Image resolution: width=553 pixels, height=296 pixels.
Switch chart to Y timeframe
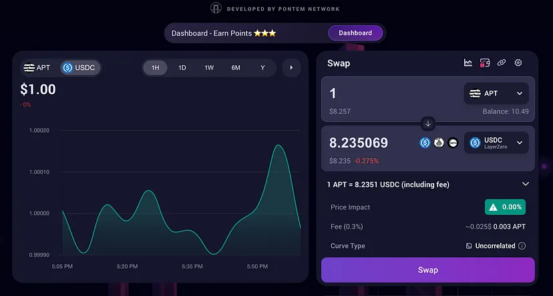(262, 67)
